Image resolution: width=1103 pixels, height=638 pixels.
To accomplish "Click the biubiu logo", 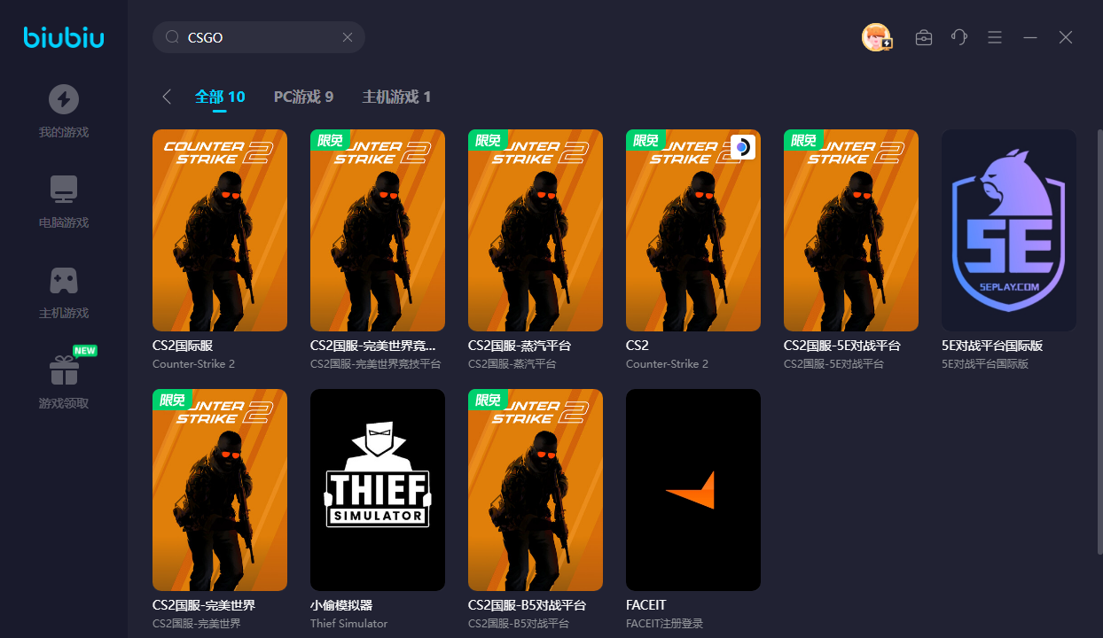I will click(64, 36).
